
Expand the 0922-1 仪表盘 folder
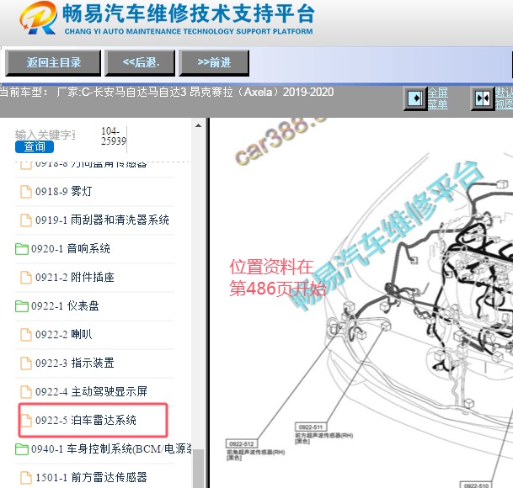pyautogui.click(x=65, y=306)
